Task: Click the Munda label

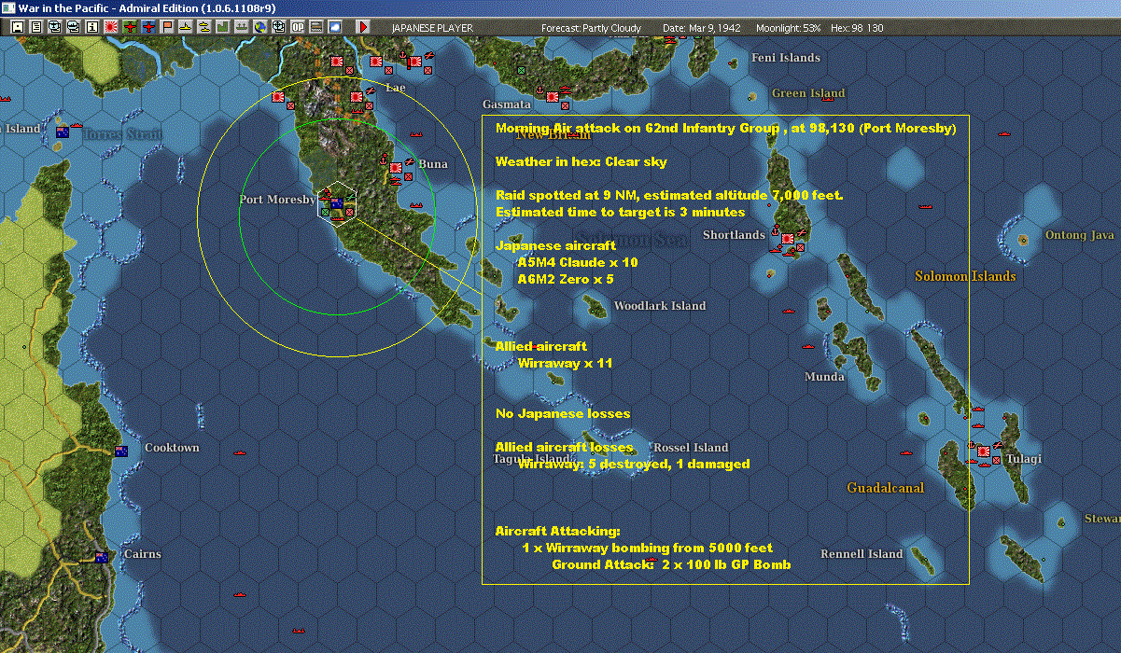Action: (x=825, y=377)
